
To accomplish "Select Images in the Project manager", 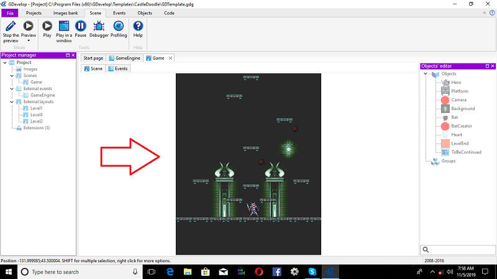I will [x=30, y=69].
